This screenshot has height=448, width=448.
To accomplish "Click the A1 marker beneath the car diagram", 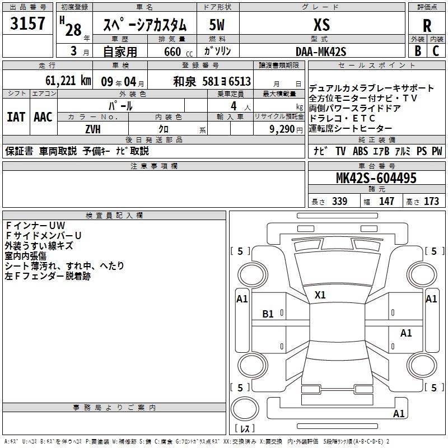I will [399, 414].
